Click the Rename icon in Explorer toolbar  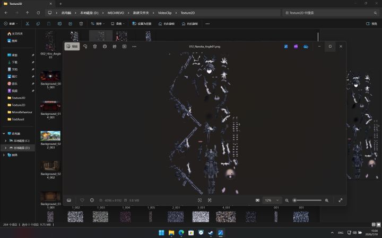click(59, 24)
